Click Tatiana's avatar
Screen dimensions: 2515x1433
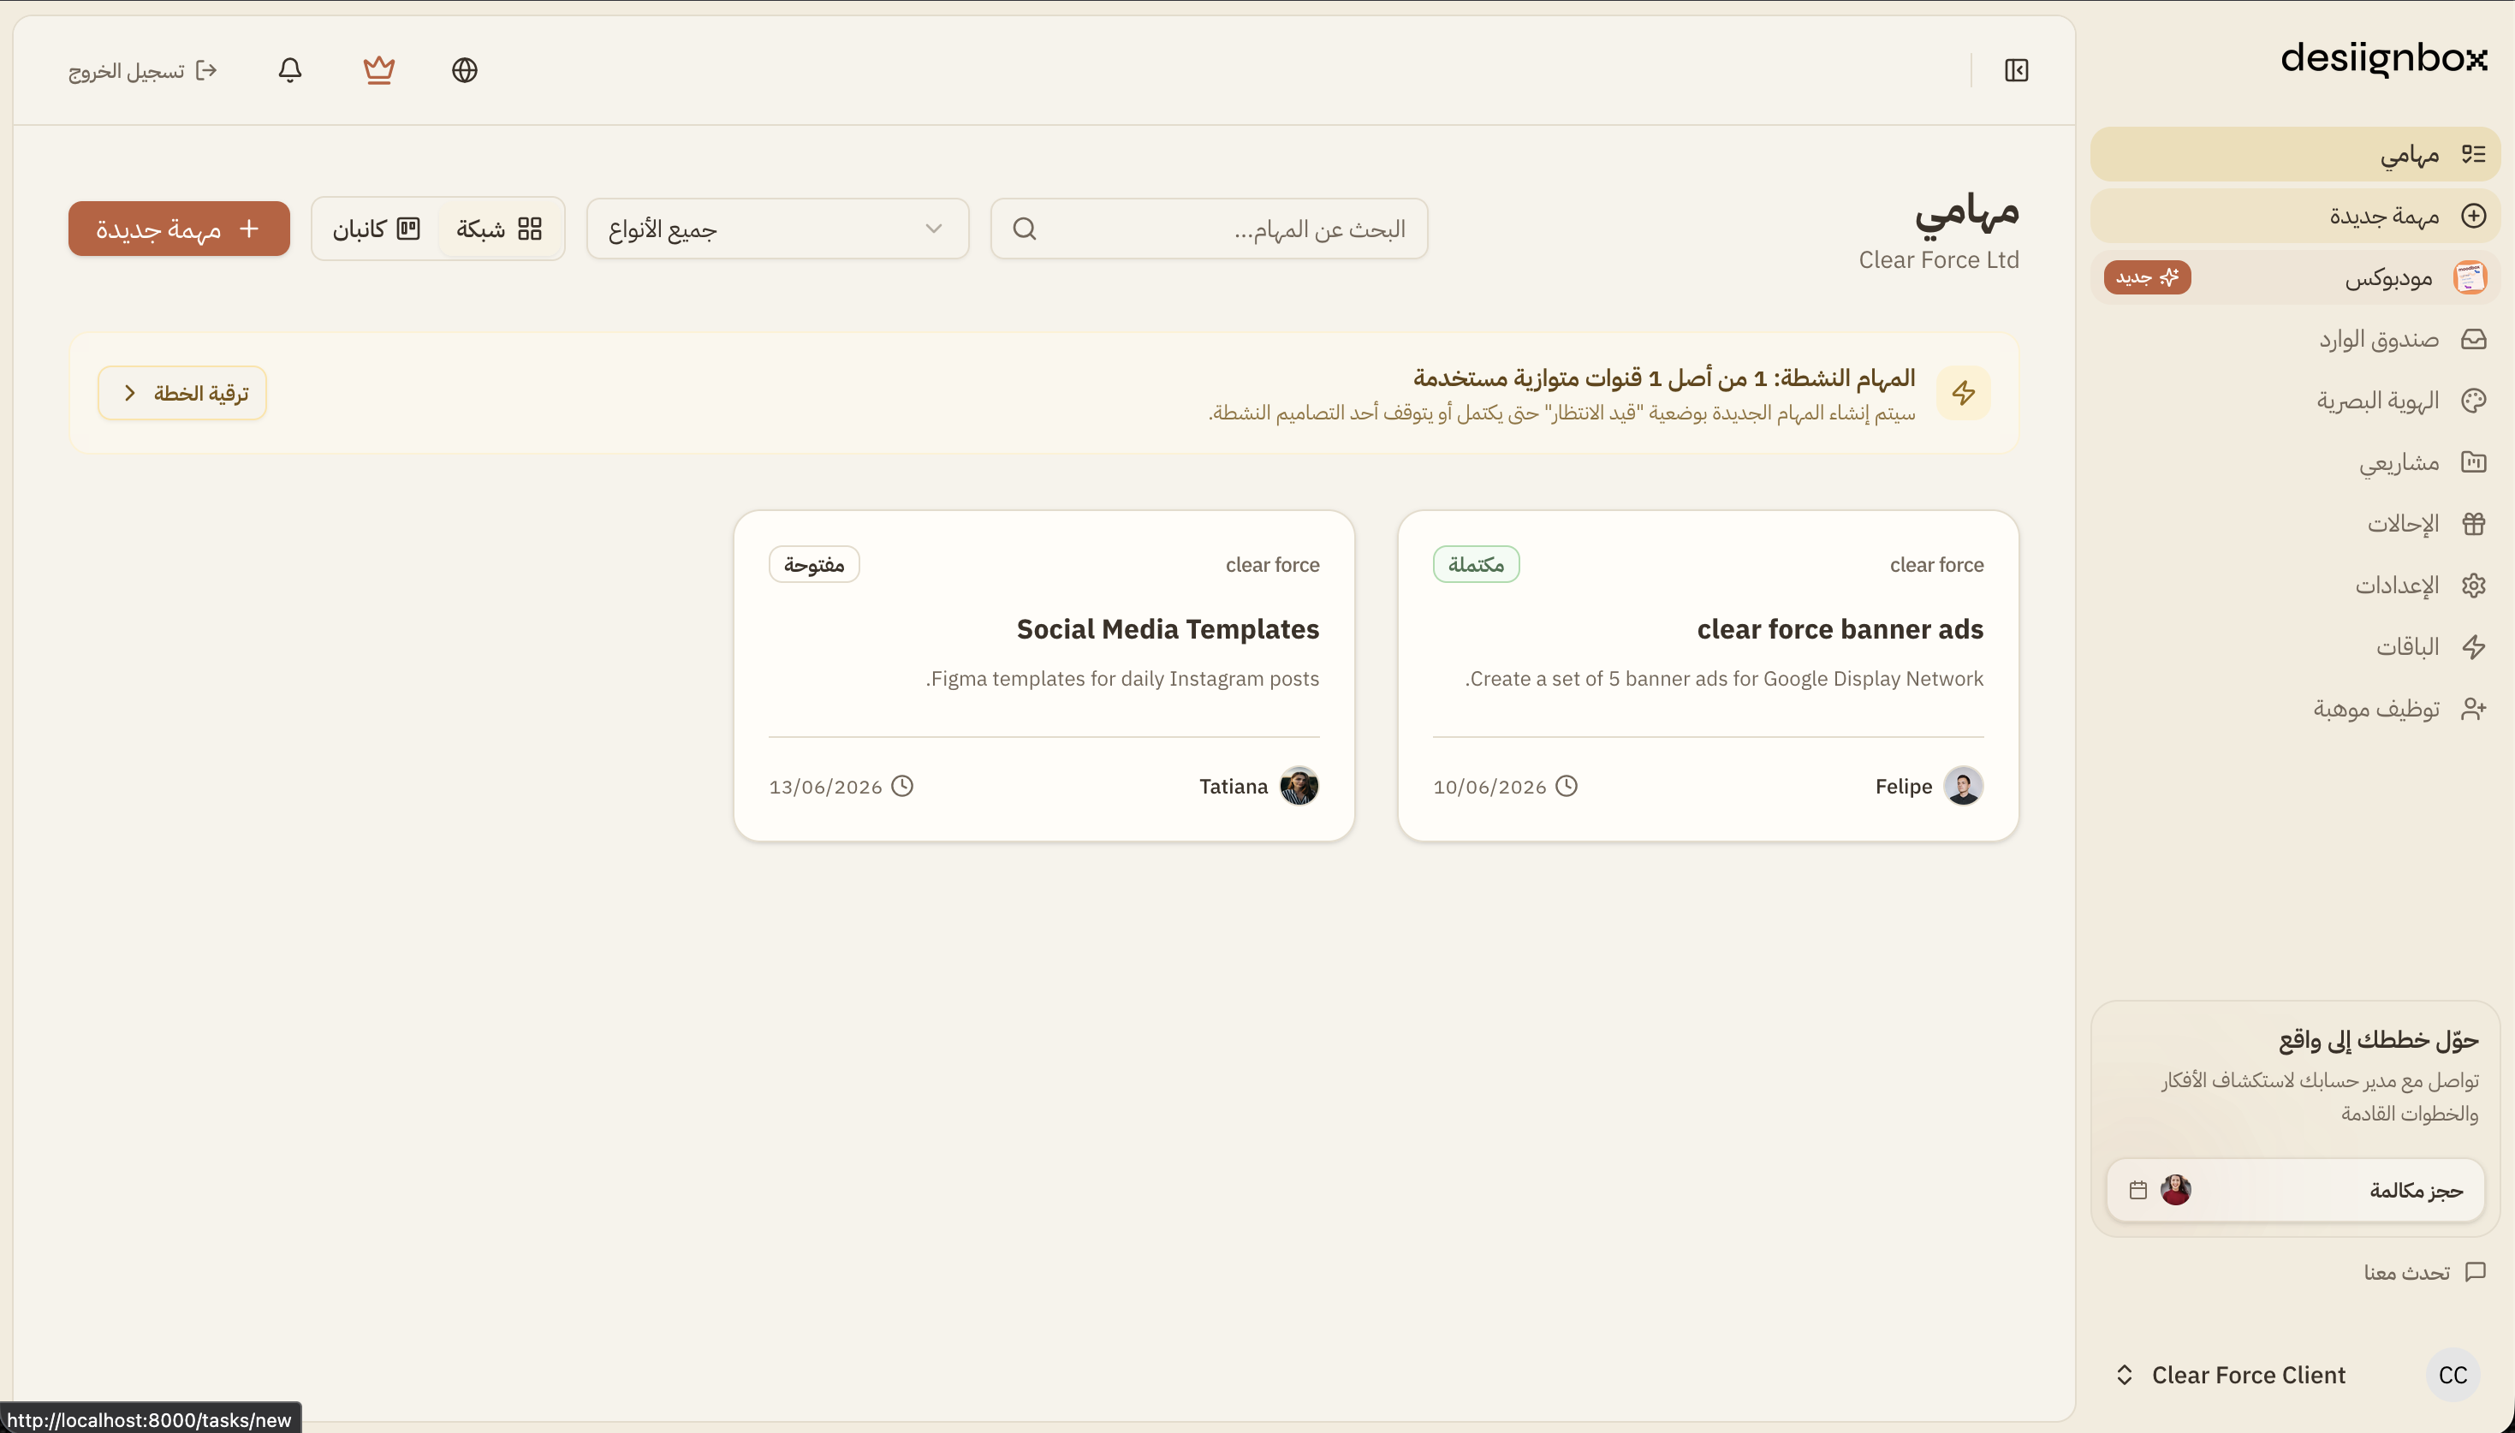(x=1299, y=785)
